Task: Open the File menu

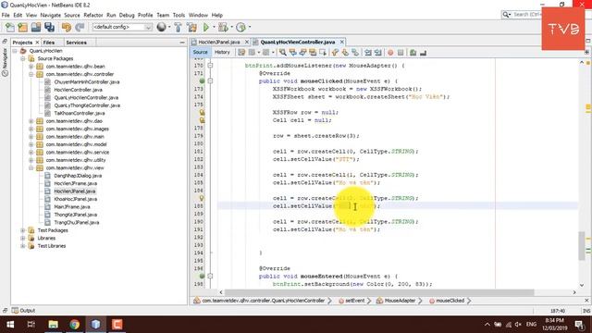Action: tap(6, 15)
